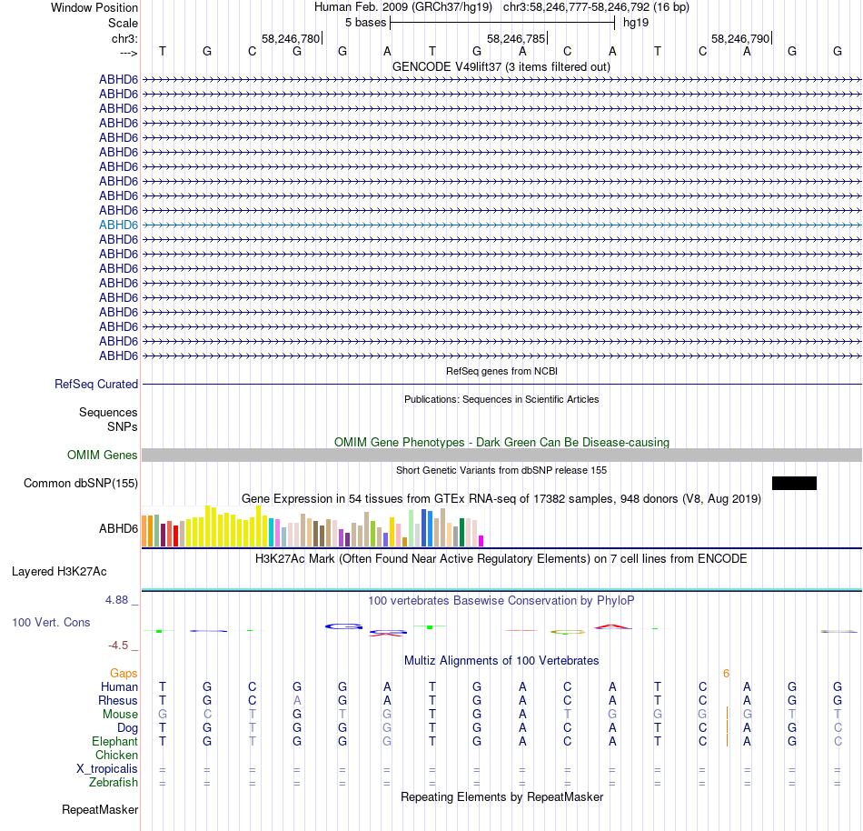
Task: Select the Dog alignment row label
Action: coord(127,728)
